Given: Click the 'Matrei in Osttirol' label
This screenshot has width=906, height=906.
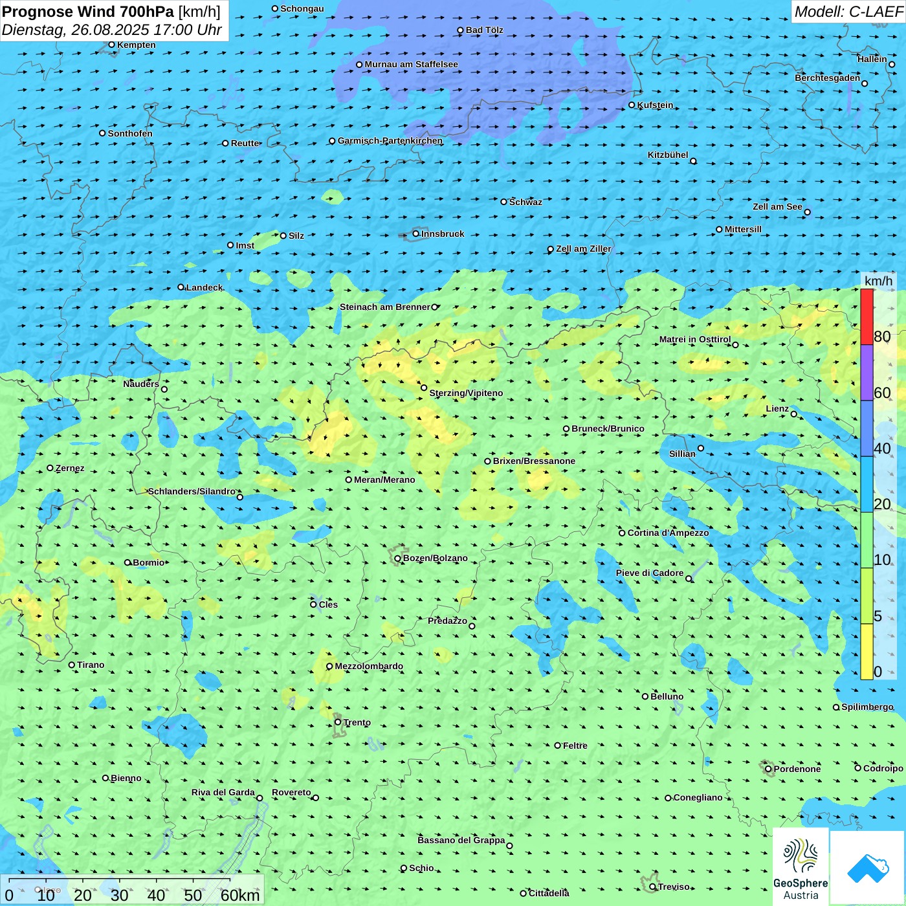Looking at the screenshot, I should (695, 339).
